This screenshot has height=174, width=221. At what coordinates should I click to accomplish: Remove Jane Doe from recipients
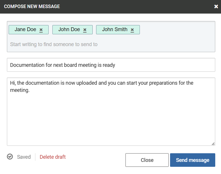click(41, 30)
